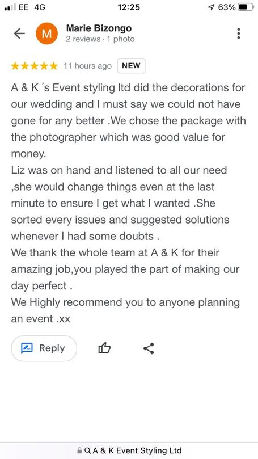258x459 pixels.
Task: Tap the back arrow icon
Action: (19, 33)
